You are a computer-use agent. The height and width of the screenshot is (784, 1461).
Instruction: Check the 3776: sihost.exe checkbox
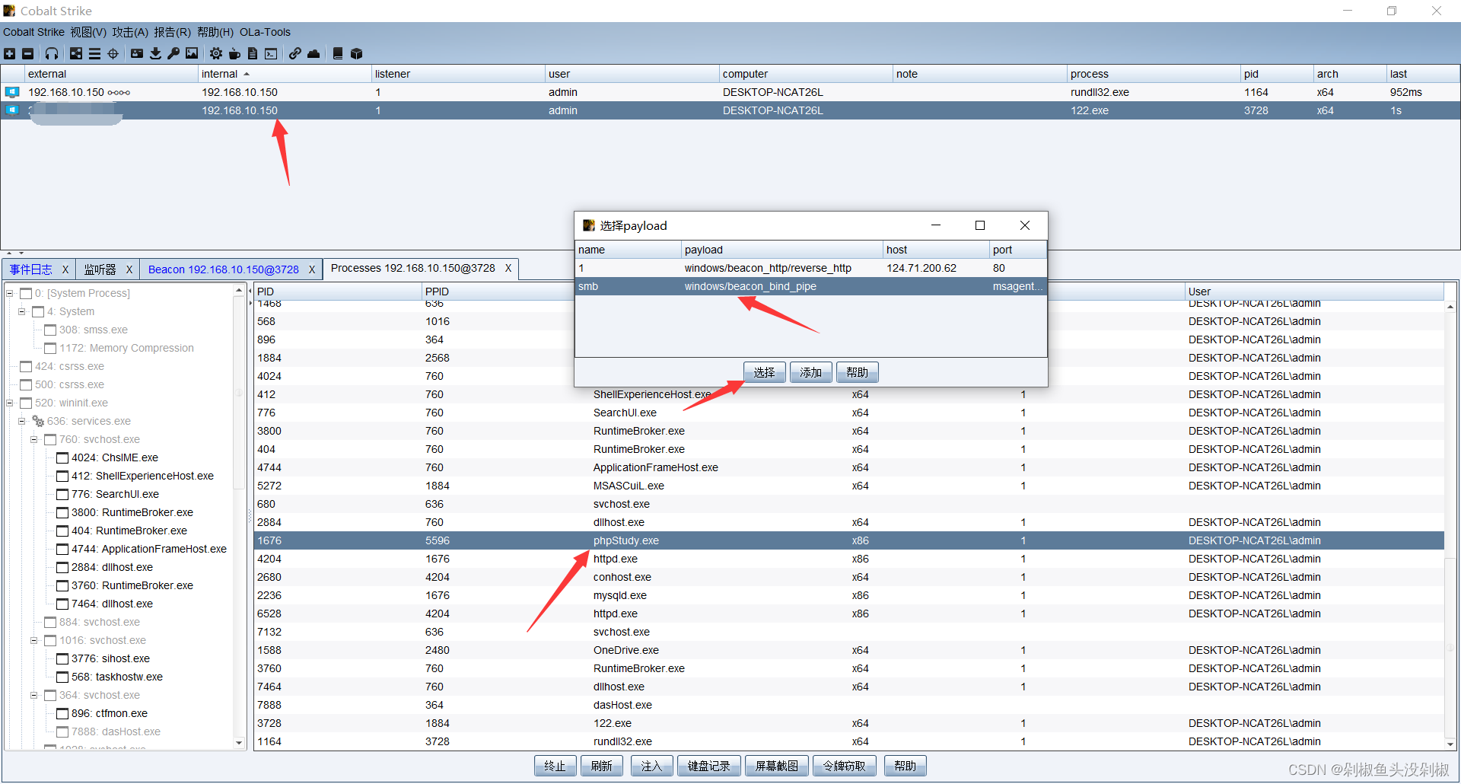pos(62,659)
